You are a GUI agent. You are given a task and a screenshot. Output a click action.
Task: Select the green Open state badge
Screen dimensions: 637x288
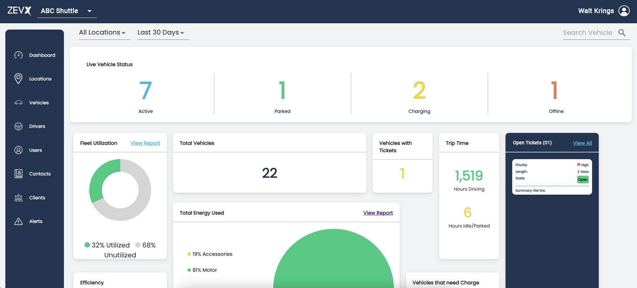(583, 179)
